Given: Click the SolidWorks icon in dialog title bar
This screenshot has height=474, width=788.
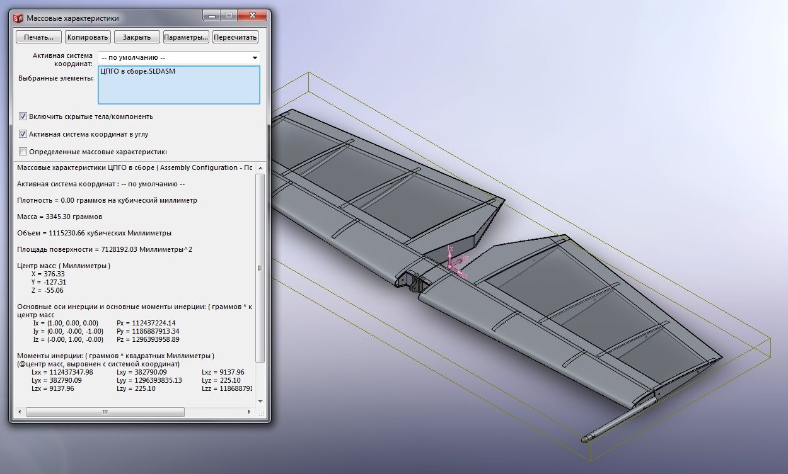Looking at the screenshot, I should click(18, 18).
